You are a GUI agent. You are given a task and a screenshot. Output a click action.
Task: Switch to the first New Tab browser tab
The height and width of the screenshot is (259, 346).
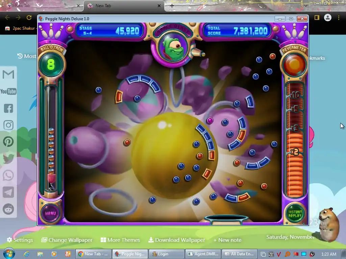click(42, 6)
